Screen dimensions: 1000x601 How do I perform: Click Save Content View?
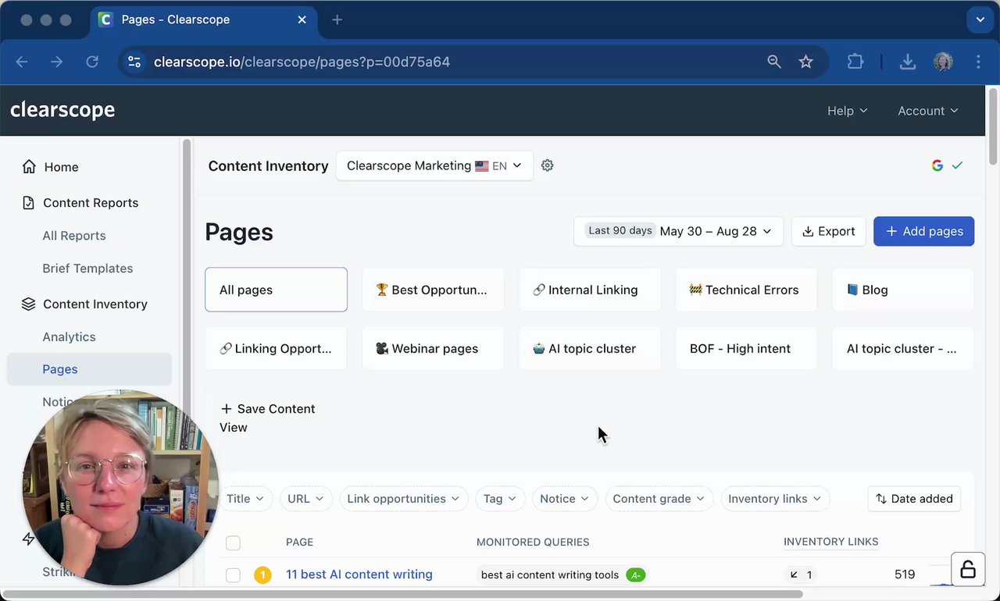coord(267,418)
